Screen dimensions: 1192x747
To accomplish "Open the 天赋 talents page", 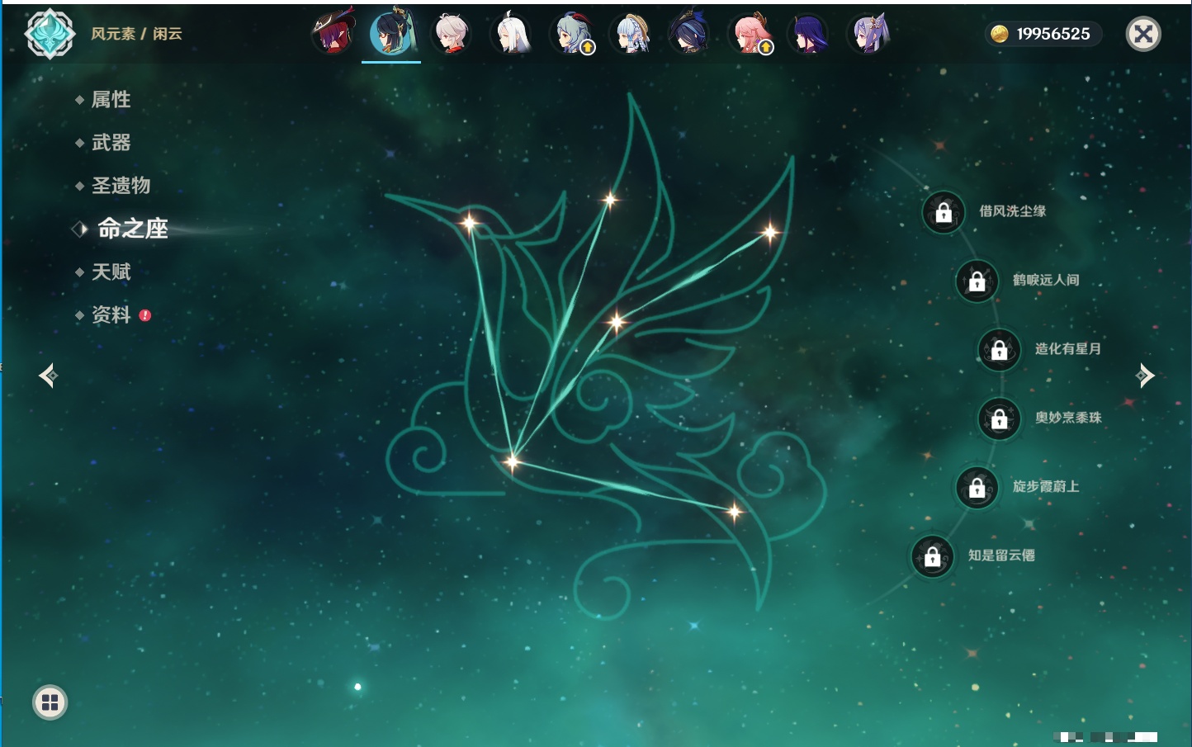I will tap(111, 272).
